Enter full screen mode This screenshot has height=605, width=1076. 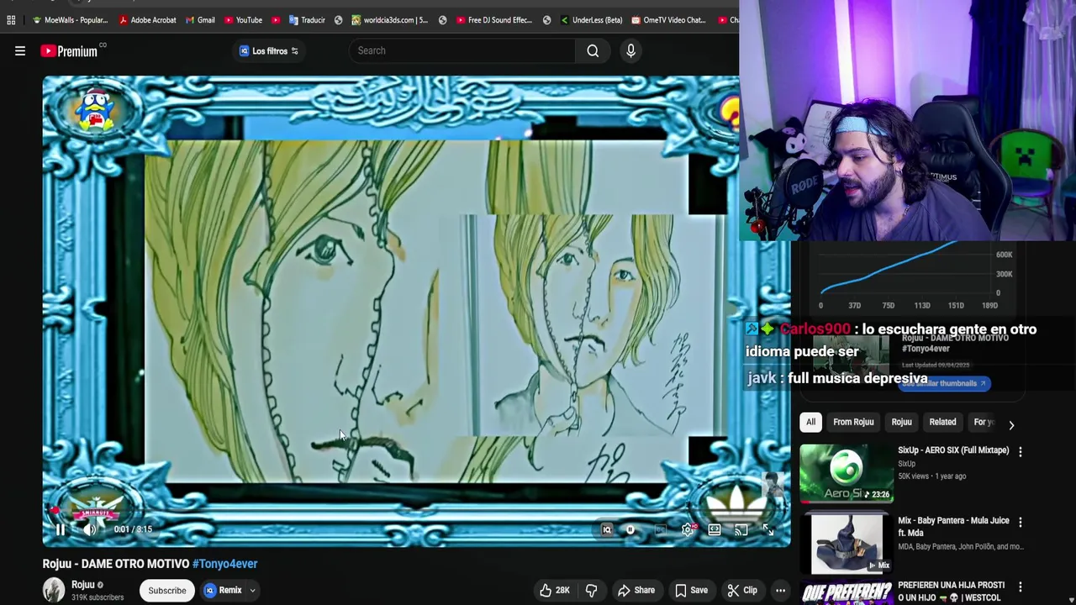click(767, 529)
